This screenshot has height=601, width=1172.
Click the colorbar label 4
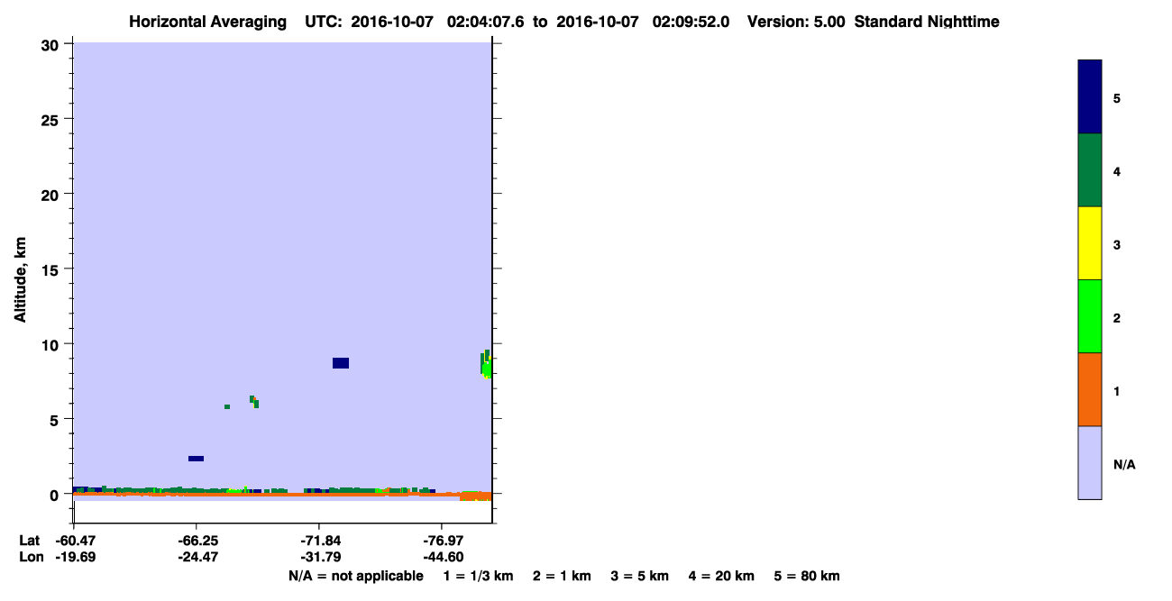pyautogui.click(x=1116, y=171)
